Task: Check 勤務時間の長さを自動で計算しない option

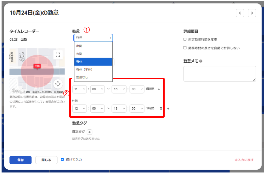Action: click(185, 48)
